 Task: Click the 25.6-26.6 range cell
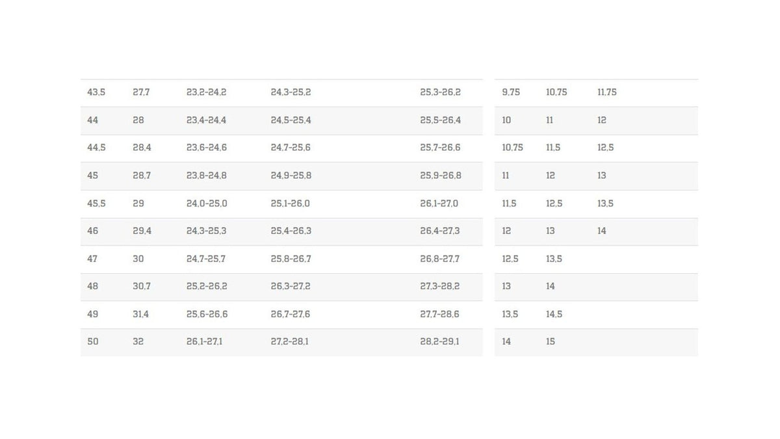tap(207, 314)
